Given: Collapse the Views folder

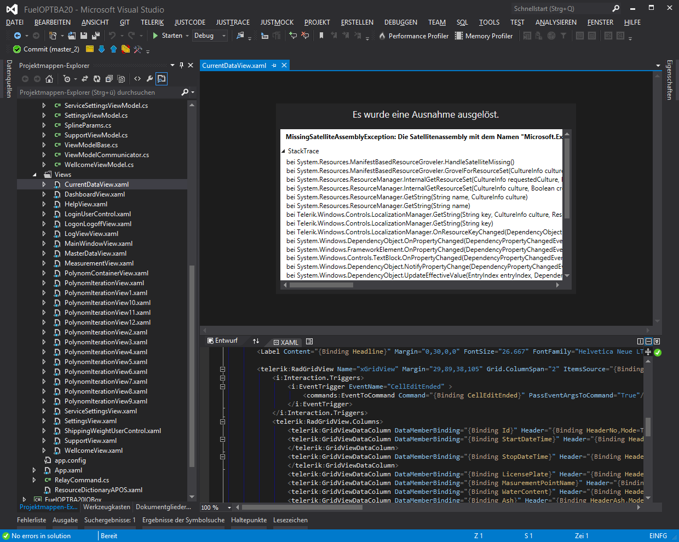Looking at the screenshot, I should [35, 175].
